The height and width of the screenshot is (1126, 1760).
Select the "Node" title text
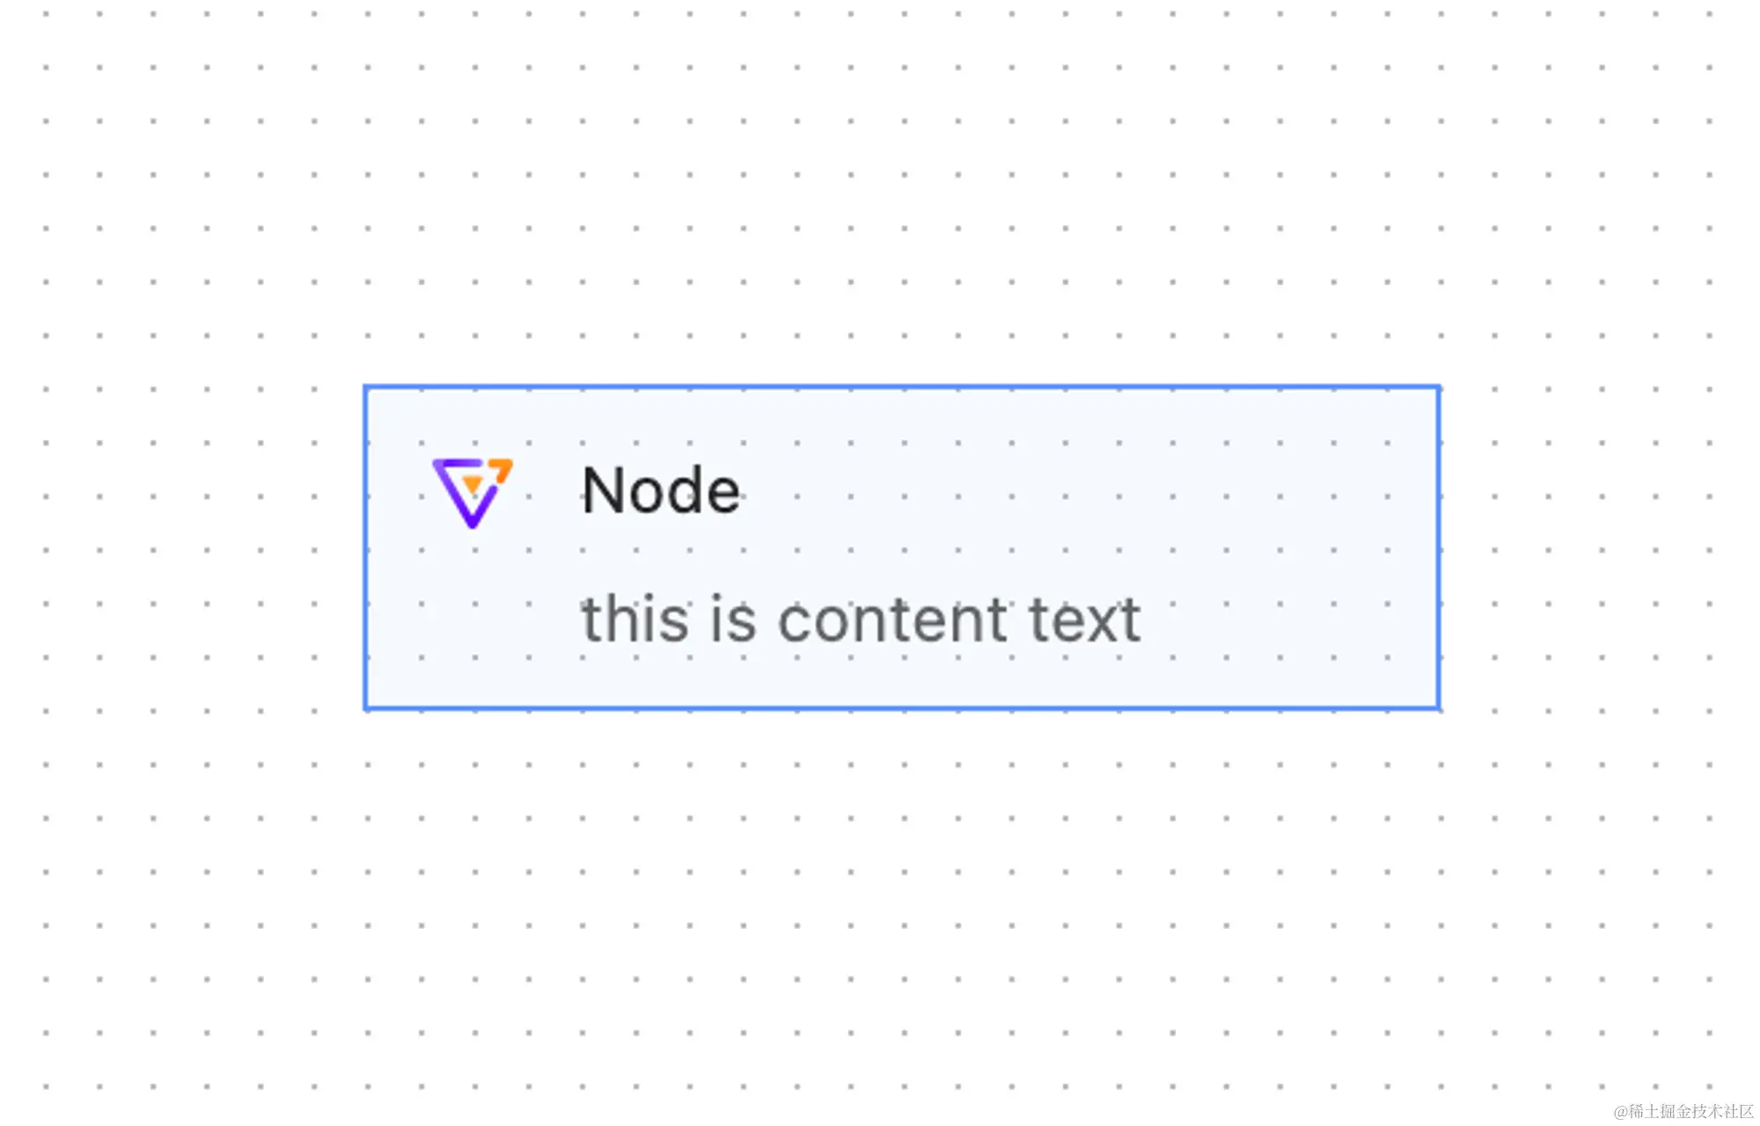click(x=661, y=490)
